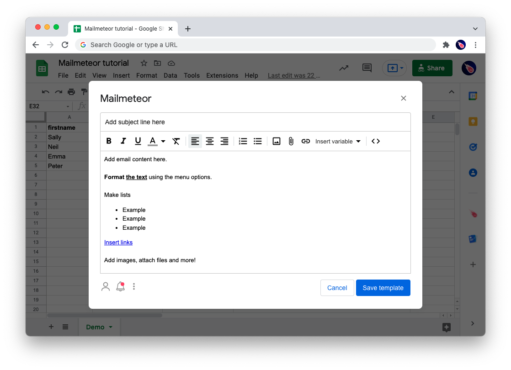Open Google Tasks side panel icon
The height and width of the screenshot is (370, 511).
pos(473,147)
